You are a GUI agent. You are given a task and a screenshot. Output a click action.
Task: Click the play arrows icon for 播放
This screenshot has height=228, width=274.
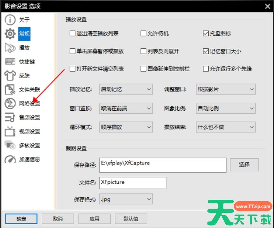pos(10,48)
